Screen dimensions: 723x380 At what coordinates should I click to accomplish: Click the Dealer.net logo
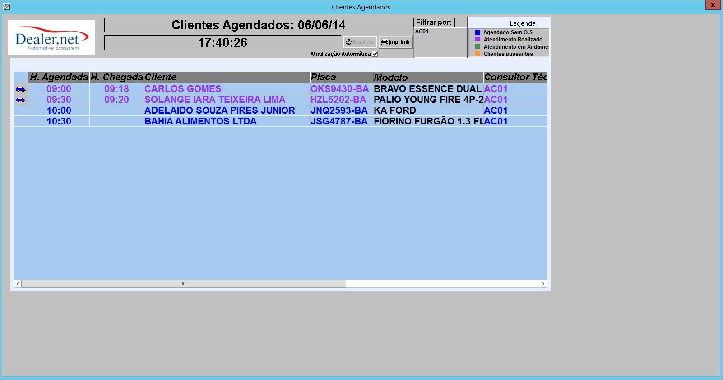click(51, 37)
